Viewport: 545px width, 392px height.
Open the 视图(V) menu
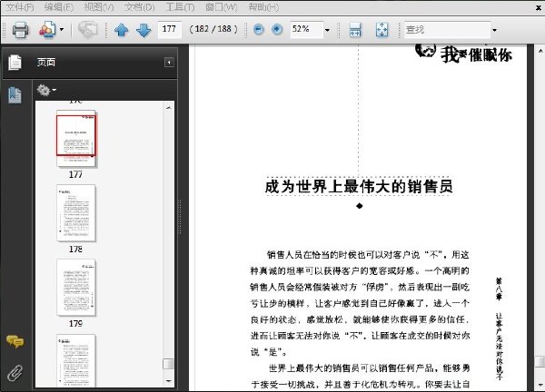(x=99, y=7)
